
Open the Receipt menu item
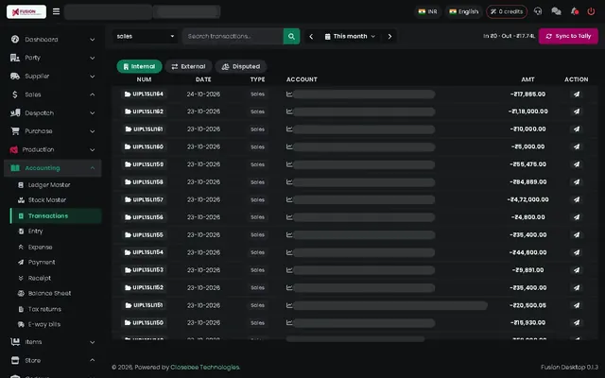point(57,278)
